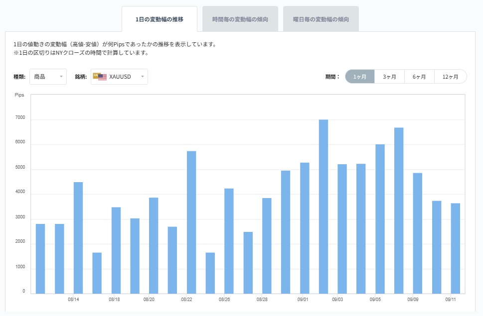
Task: Click the 期間： label
Action: [332, 77]
